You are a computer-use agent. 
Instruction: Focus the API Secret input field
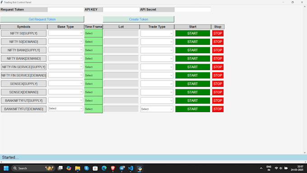pyautogui.click(x=192, y=9)
